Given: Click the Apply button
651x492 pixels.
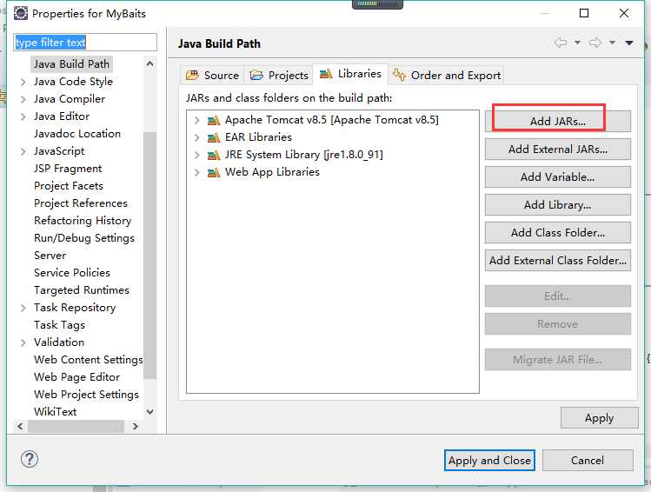Looking at the screenshot, I should click(x=599, y=418).
